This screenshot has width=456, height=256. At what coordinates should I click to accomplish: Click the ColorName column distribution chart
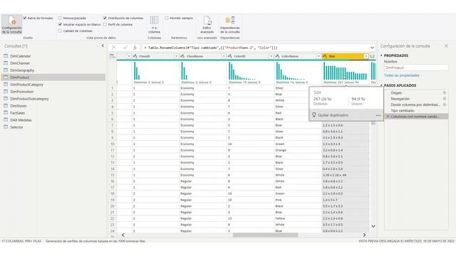point(291,71)
